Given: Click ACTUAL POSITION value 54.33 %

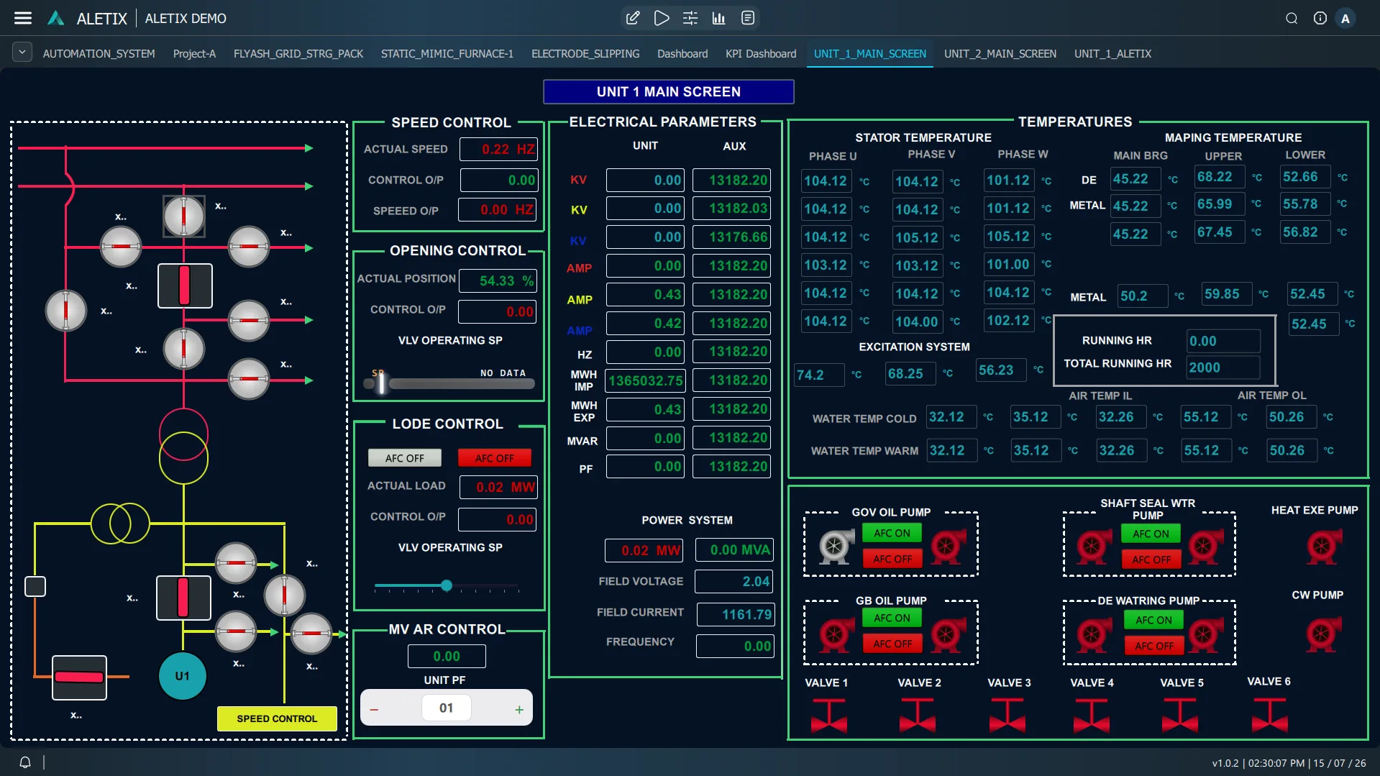Looking at the screenshot, I should tap(498, 281).
